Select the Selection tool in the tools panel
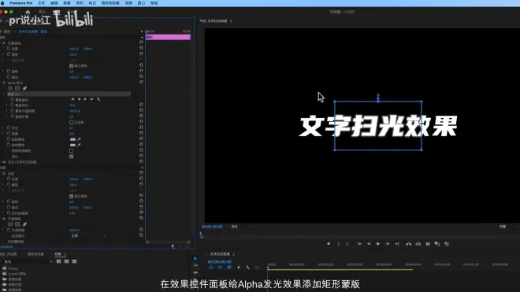 coord(195,258)
